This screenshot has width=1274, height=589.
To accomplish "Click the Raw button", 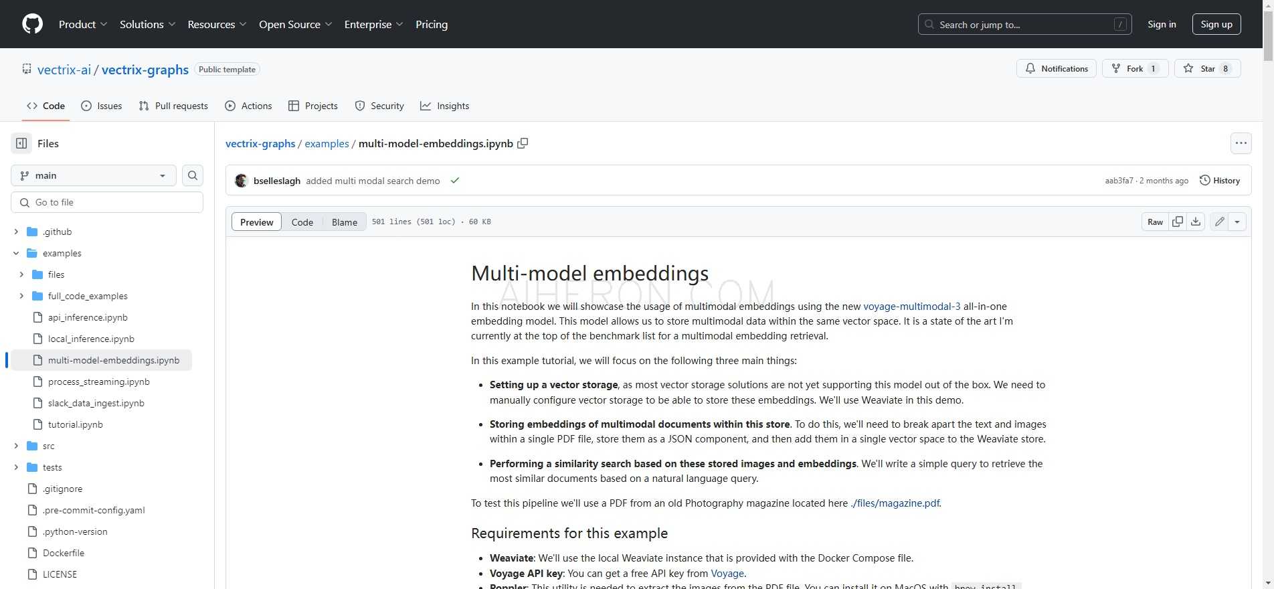I will 1156,222.
